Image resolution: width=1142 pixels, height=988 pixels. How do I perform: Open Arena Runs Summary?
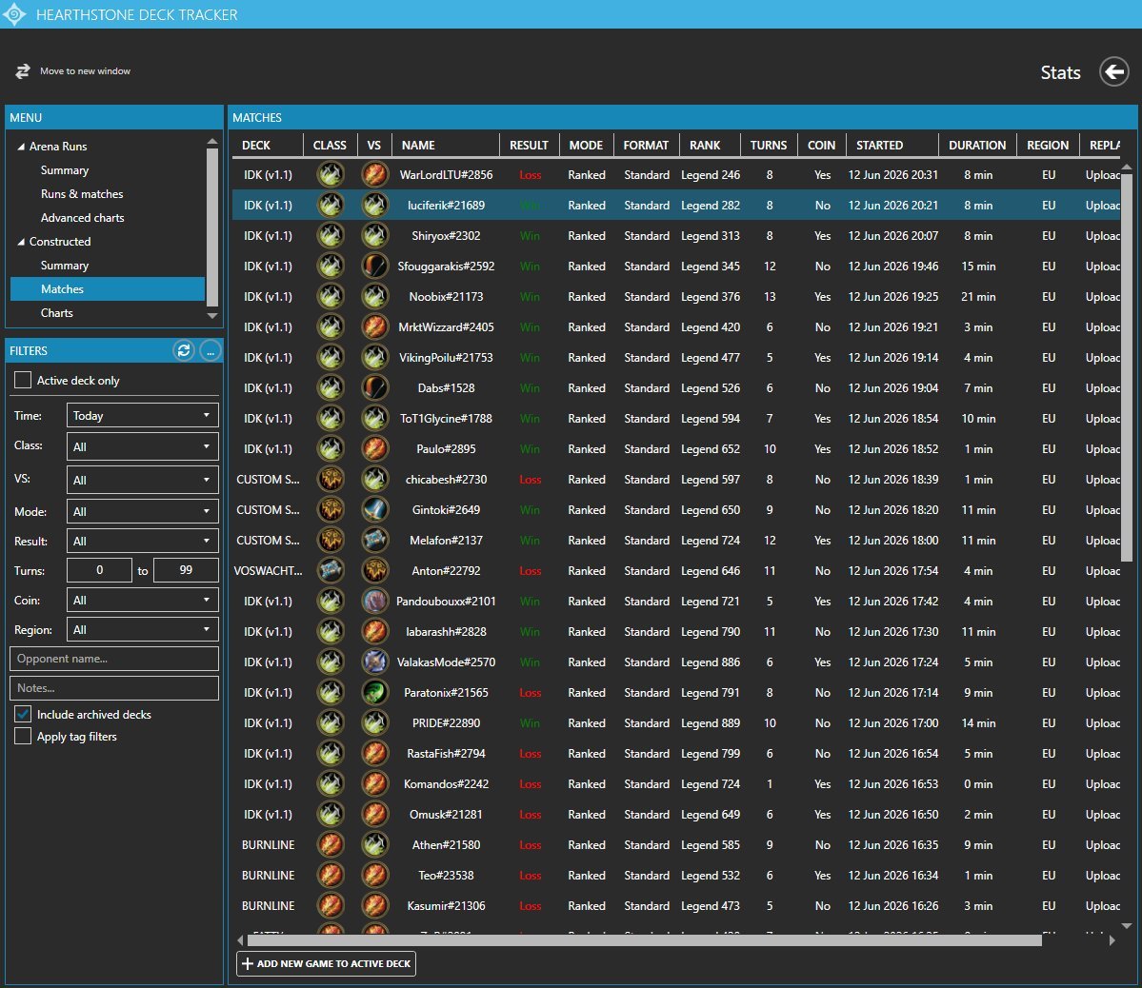pyautogui.click(x=65, y=170)
